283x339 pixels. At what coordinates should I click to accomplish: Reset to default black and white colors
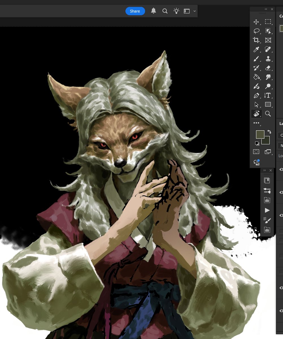(257, 143)
